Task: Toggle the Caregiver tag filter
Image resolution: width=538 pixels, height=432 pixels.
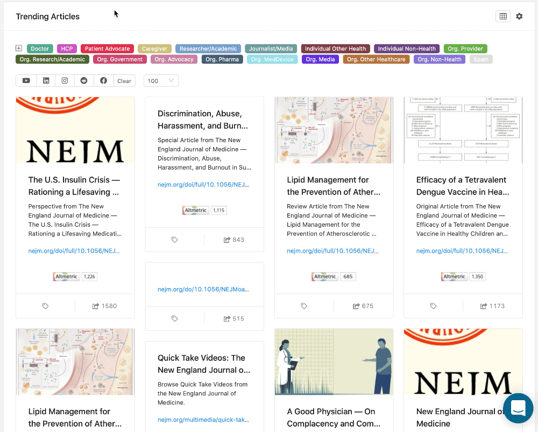Action: [154, 49]
